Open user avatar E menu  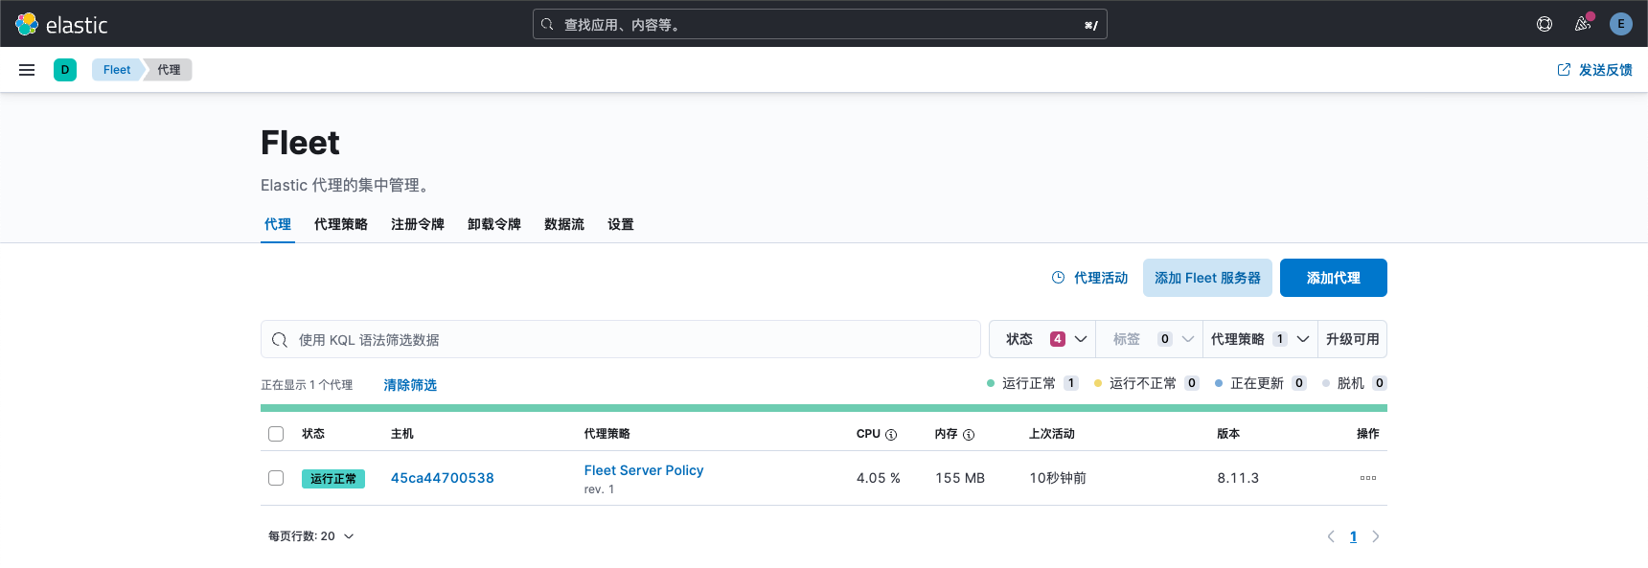click(1621, 24)
